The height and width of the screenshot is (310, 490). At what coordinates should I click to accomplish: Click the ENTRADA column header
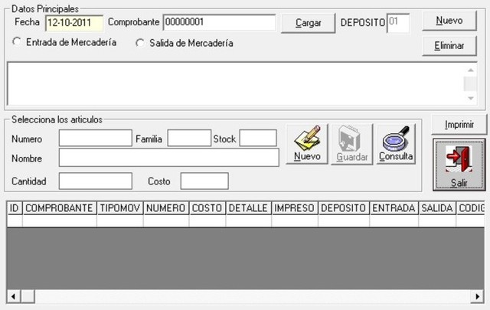(394, 208)
